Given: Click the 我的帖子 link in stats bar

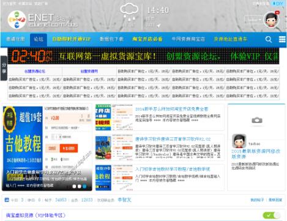Looking at the screenshot, I should (x=257, y=200).
